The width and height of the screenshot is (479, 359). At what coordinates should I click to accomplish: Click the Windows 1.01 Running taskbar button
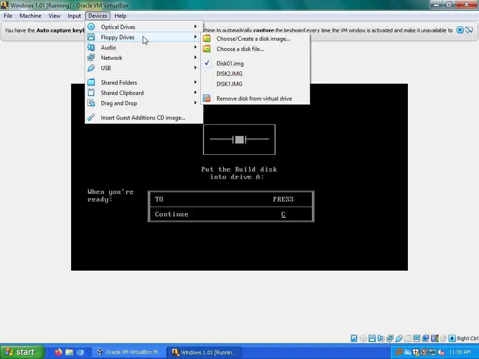(205, 352)
